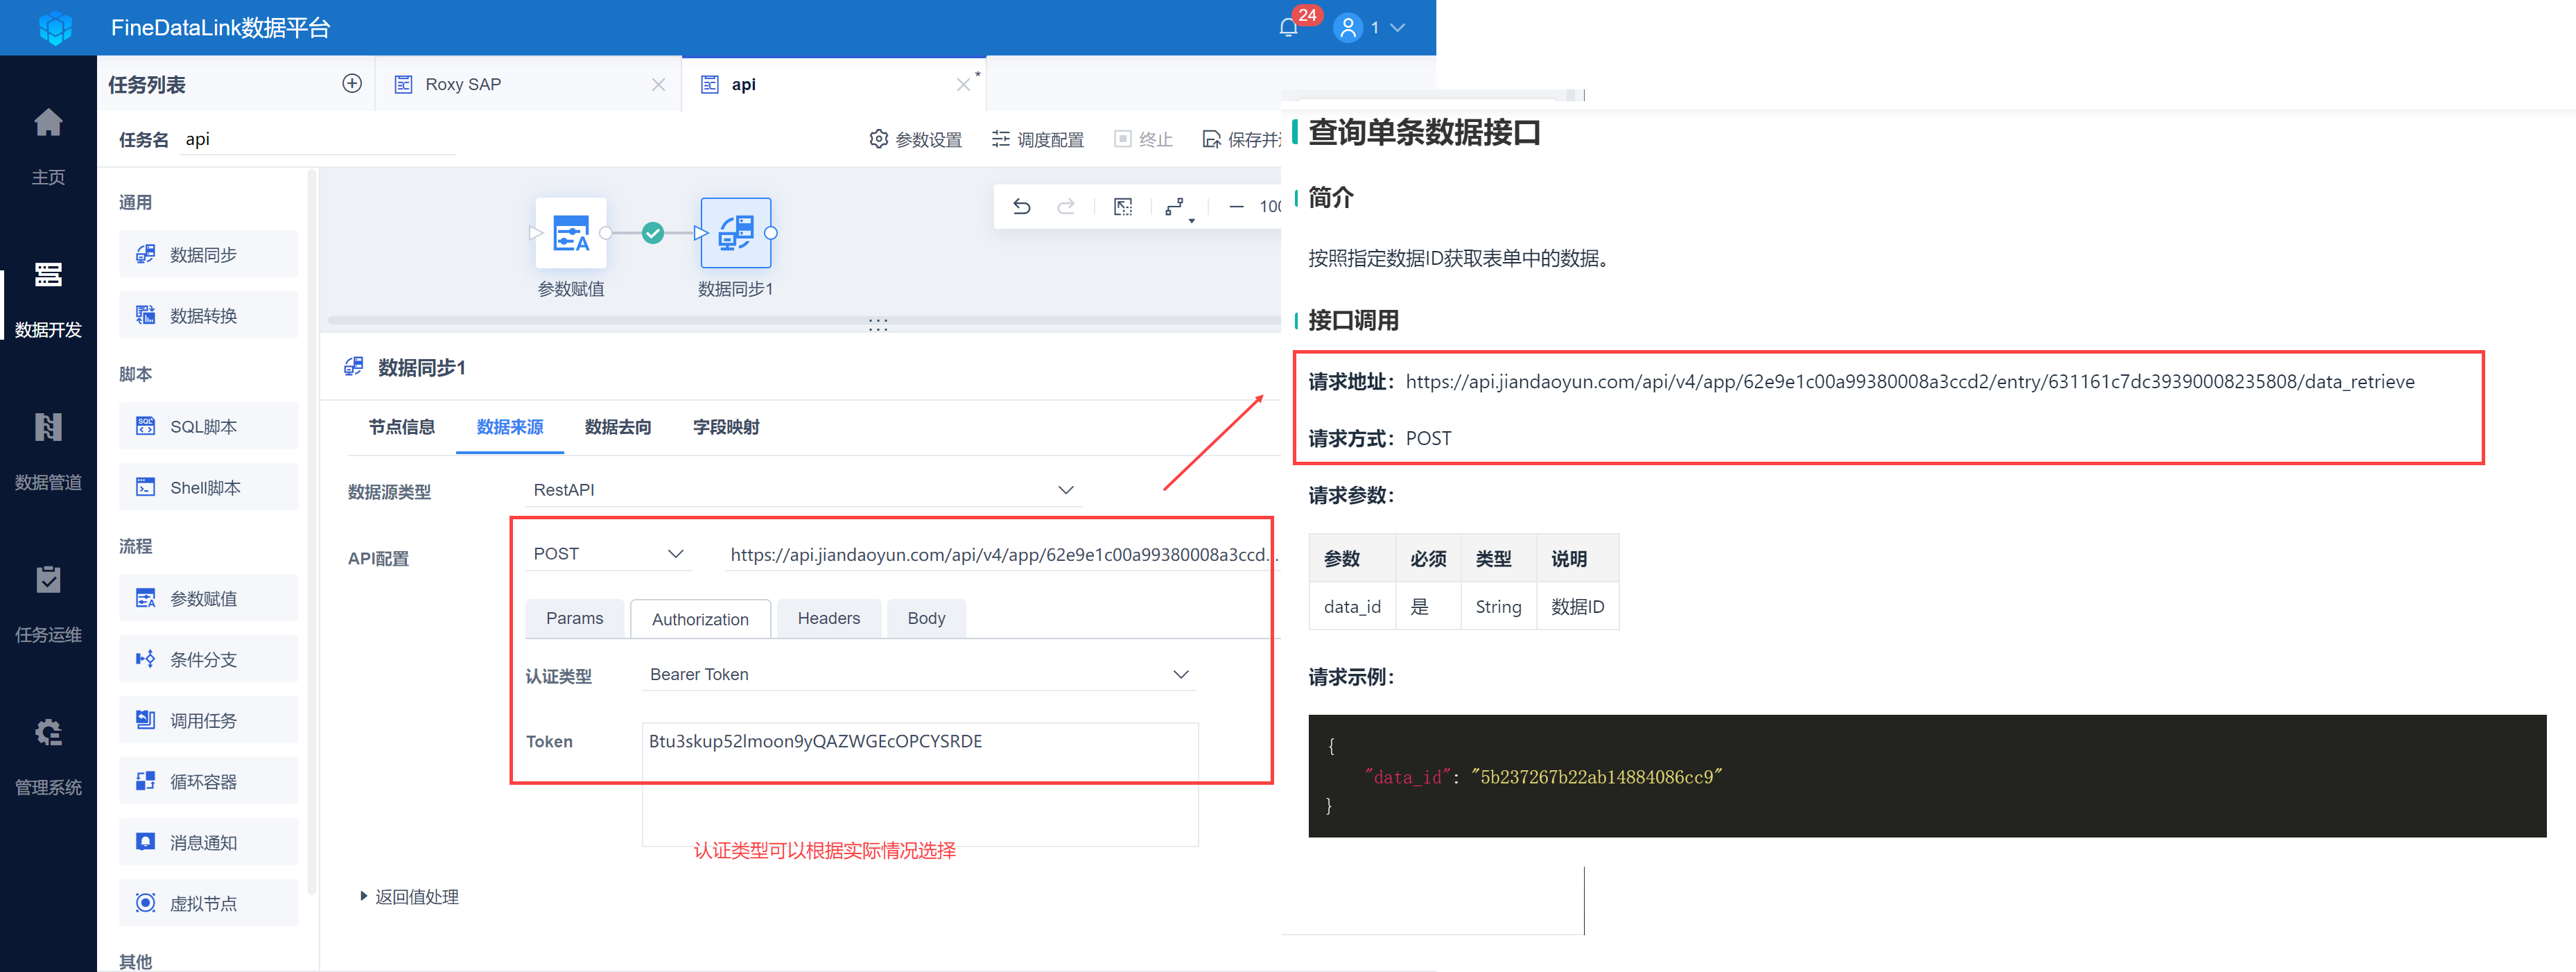Switch to the Headers tab

[828, 619]
